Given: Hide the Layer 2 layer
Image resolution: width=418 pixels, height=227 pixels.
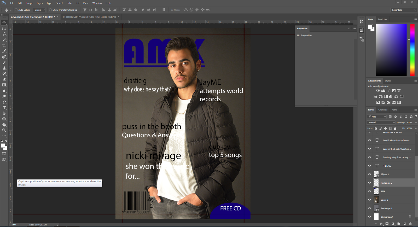Looking at the screenshot, I should click(369, 200).
